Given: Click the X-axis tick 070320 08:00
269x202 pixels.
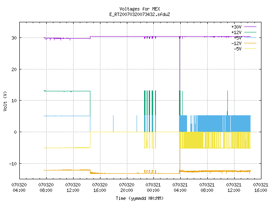Looking at the screenshot, I should point(46,188).
